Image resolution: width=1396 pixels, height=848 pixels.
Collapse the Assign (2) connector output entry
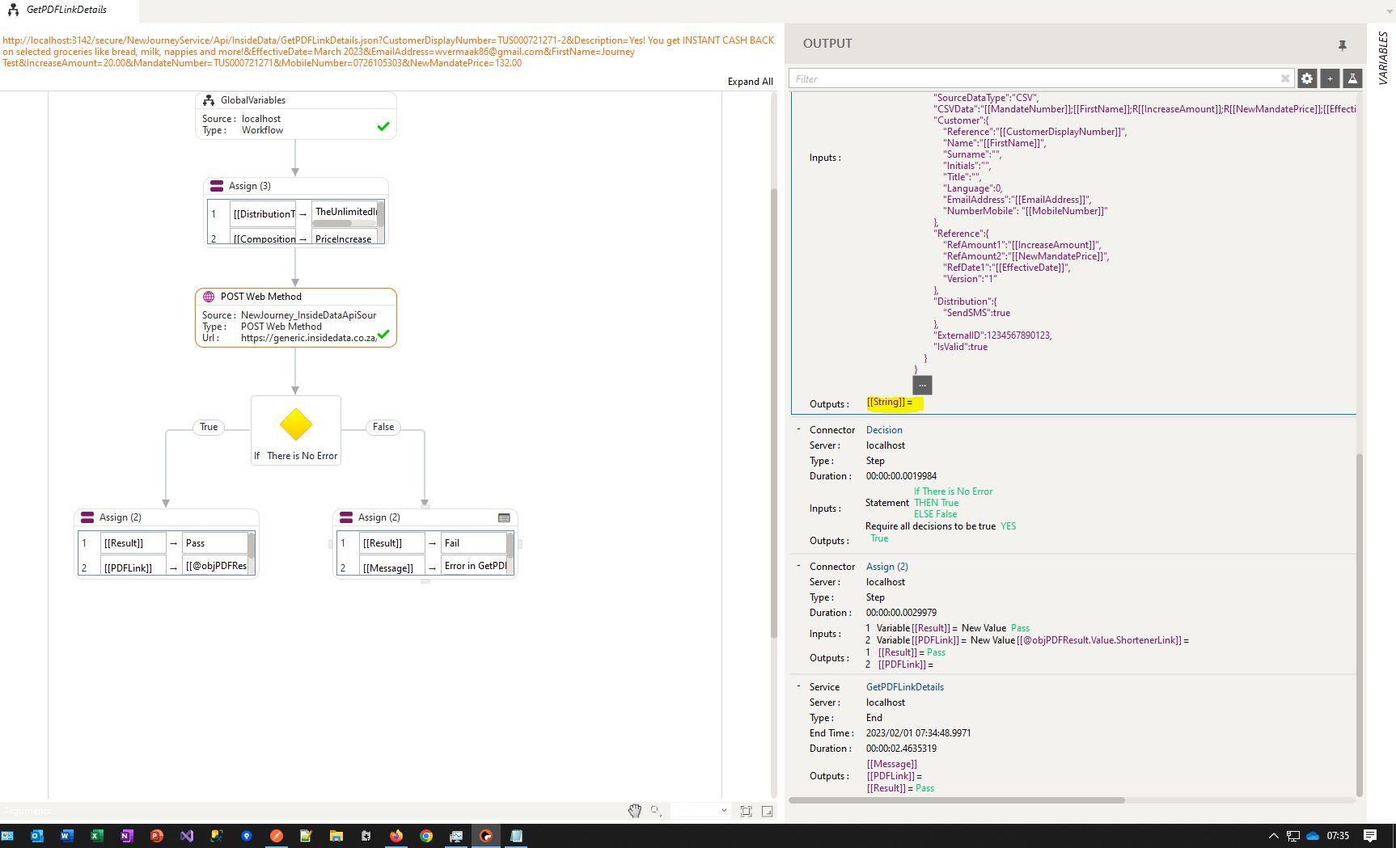coord(798,566)
